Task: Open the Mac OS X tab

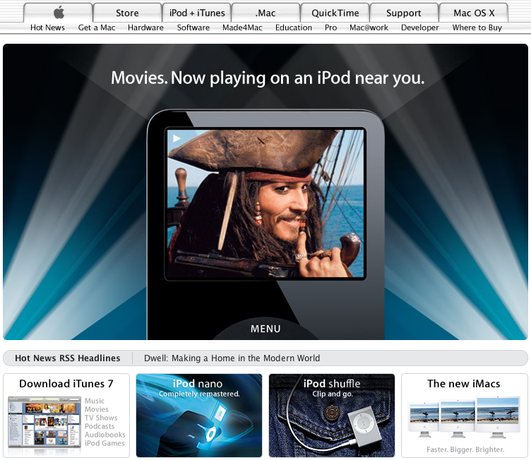Action: coord(474,13)
